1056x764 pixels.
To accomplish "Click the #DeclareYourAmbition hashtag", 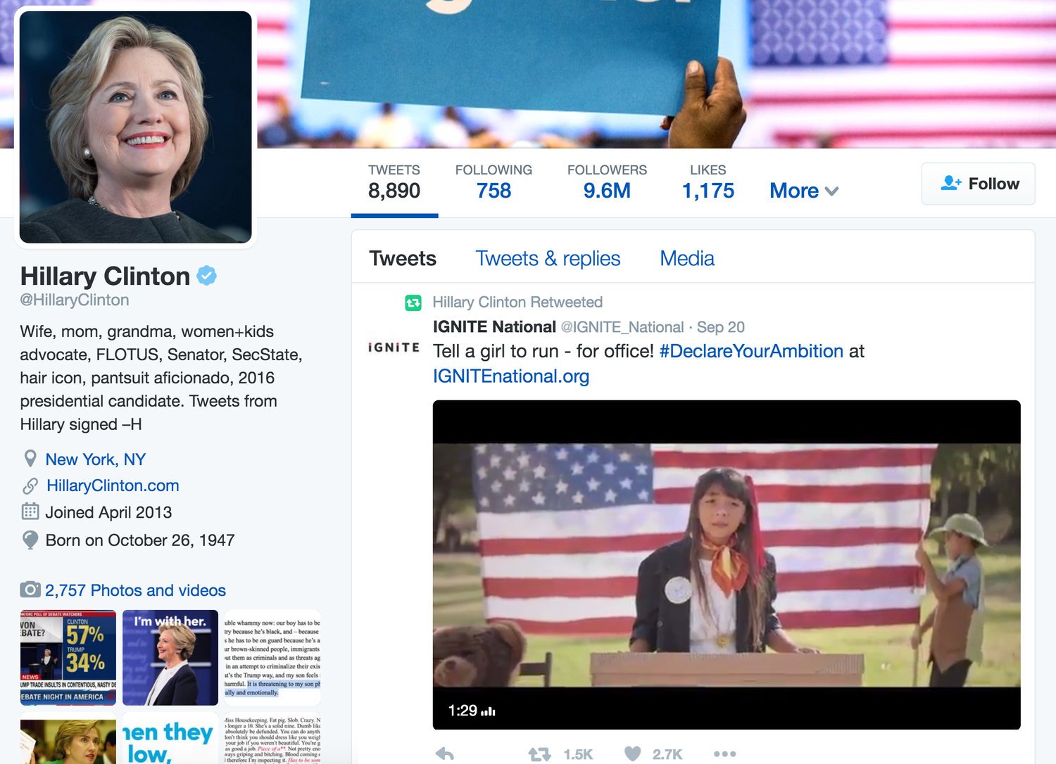I will click(x=751, y=351).
